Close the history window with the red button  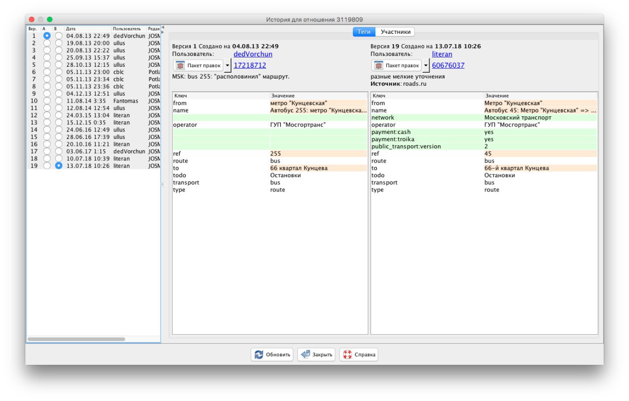(x=32, y=19)
